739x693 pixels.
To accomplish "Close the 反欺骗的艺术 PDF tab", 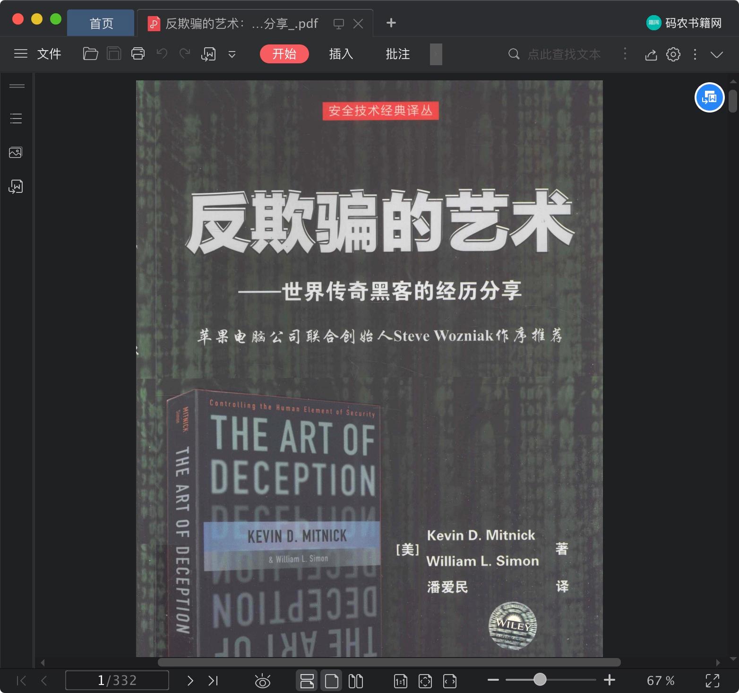I will click(x=359, y=24).
